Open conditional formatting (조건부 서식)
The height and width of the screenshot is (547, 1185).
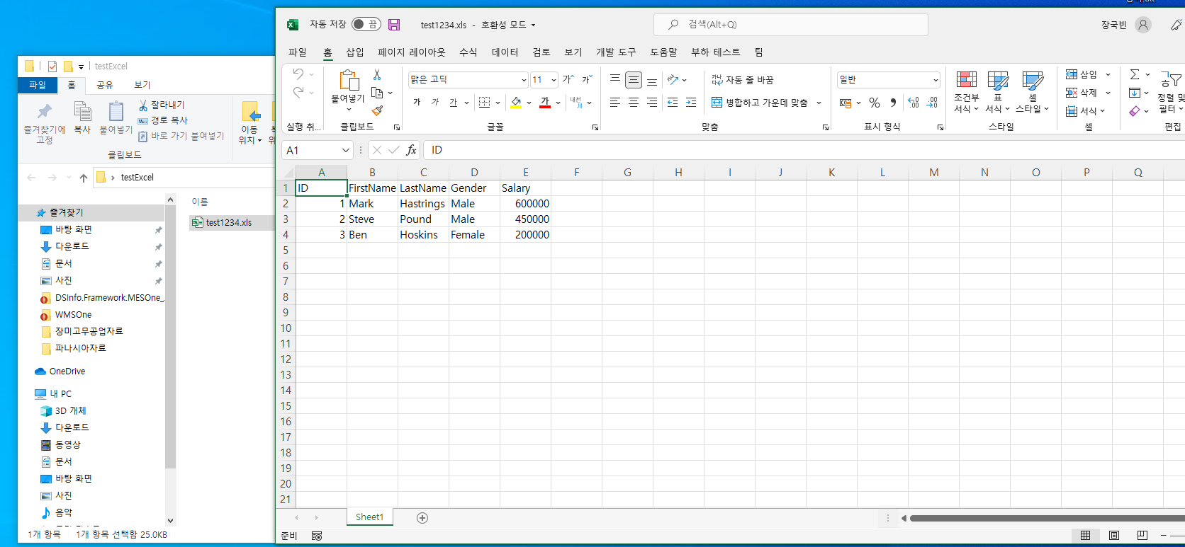pos(966,92)
